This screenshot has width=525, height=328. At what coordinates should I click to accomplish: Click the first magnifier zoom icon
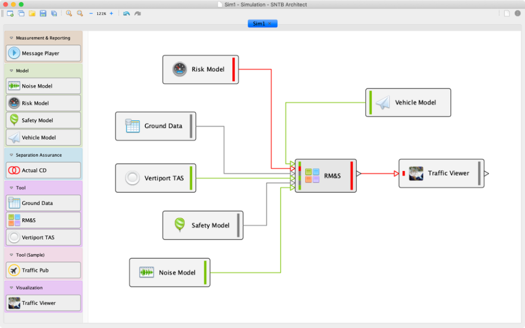[x=69, y=13]
